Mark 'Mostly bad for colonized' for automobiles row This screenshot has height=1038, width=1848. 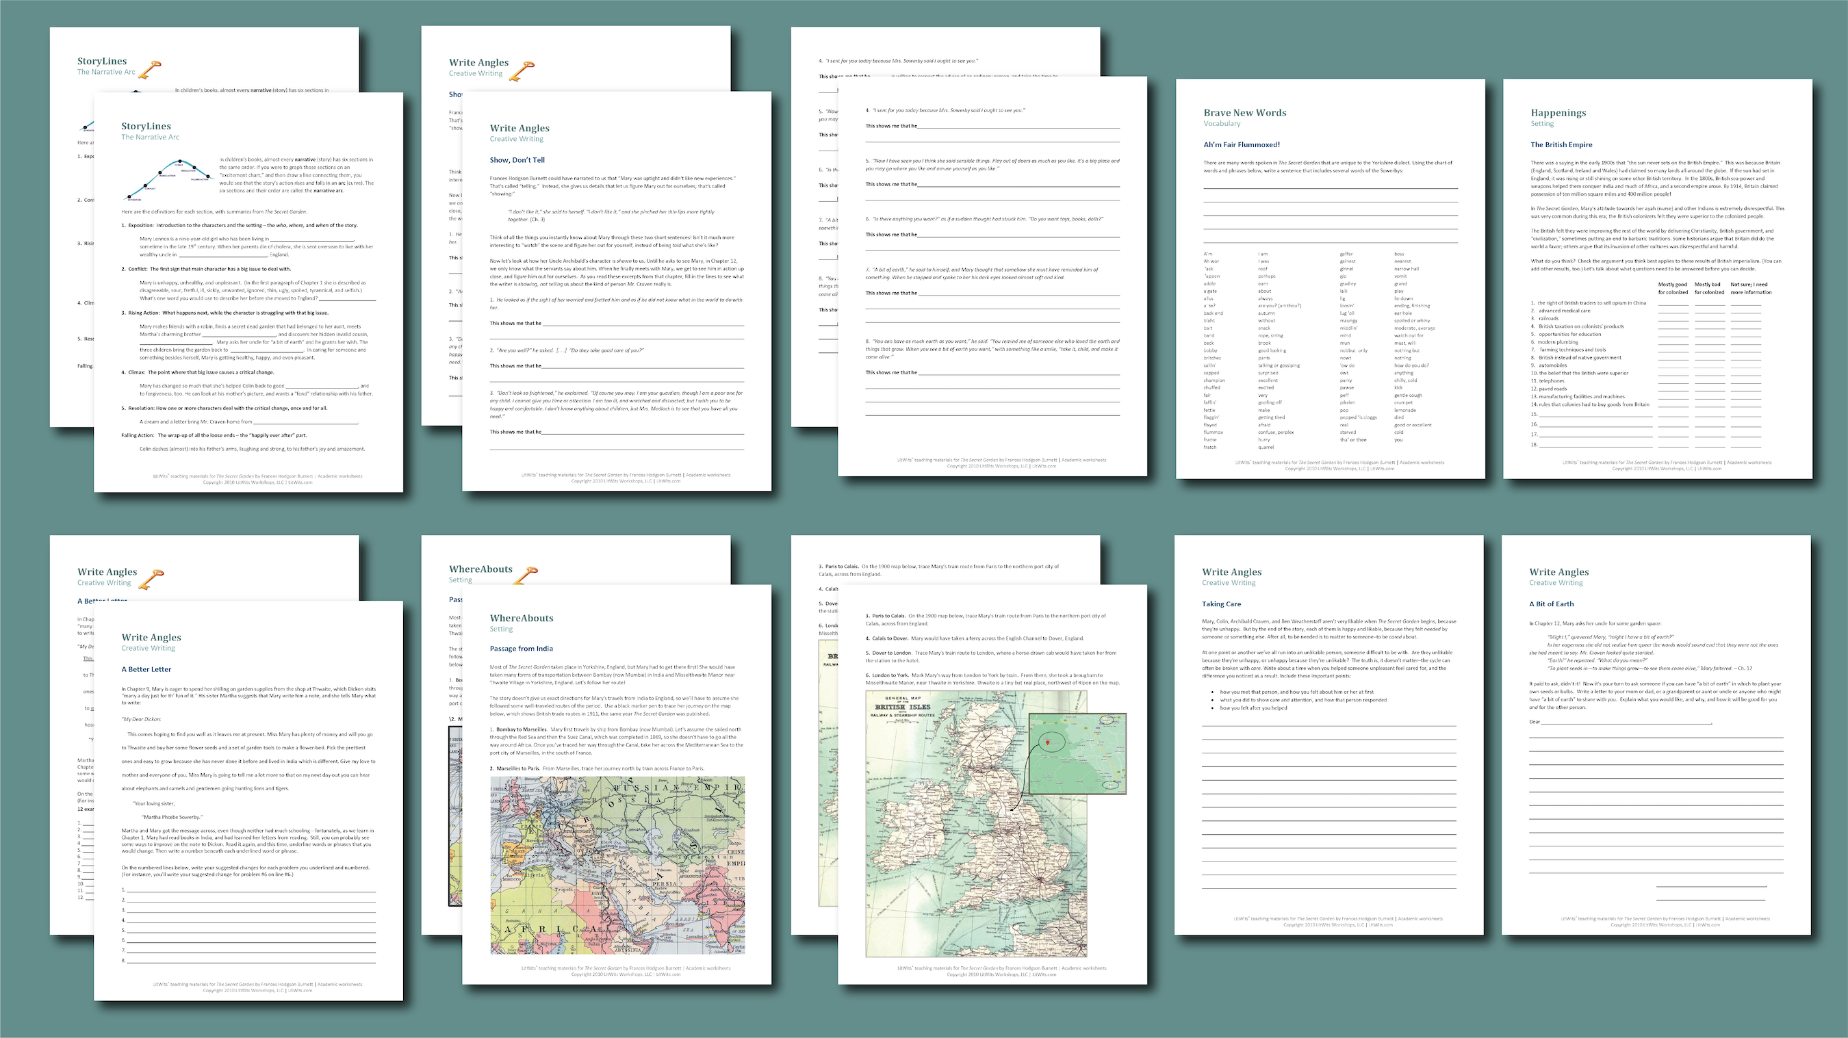[1709, 365]
